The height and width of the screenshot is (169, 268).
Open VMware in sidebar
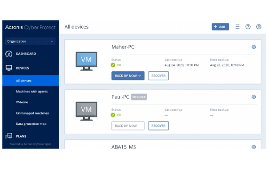click(x=22, y=102)
